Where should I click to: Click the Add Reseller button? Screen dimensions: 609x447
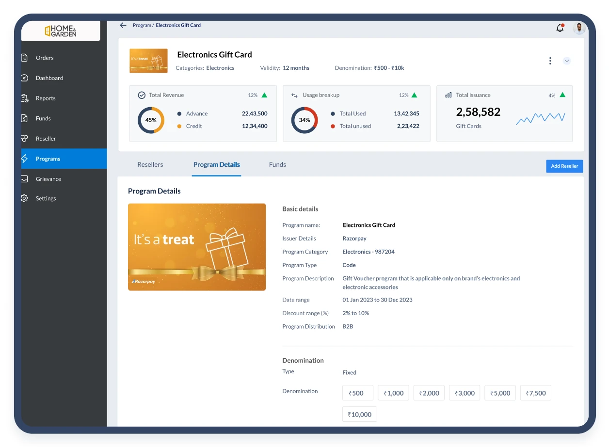[564, 166]
